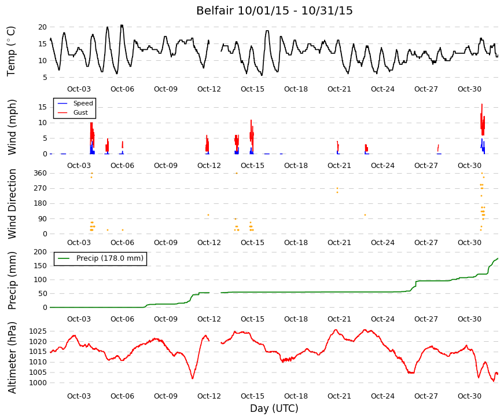The image size is (504, 420).
Task: Select the Precip (178.0 mm) legend label
Action: (110, 258)
